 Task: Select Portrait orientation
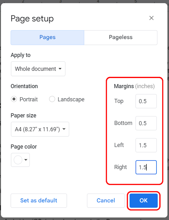tap(14, 99)
